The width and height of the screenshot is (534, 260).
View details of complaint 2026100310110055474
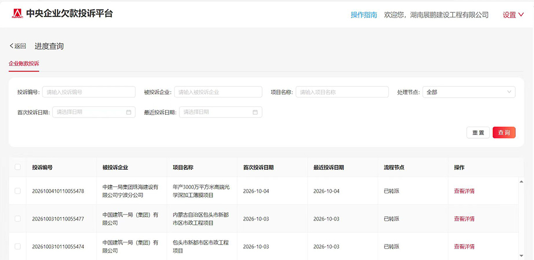click(x=464, y=247)
